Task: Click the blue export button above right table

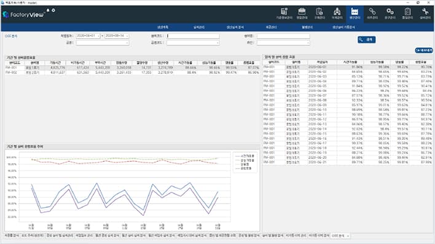Action: [x=423, y=50]
